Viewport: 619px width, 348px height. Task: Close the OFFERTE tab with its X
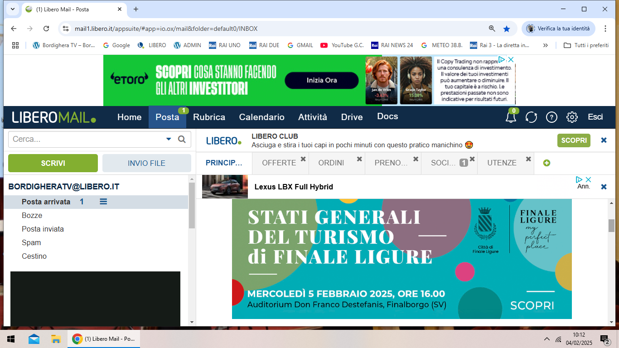point(303,159)
